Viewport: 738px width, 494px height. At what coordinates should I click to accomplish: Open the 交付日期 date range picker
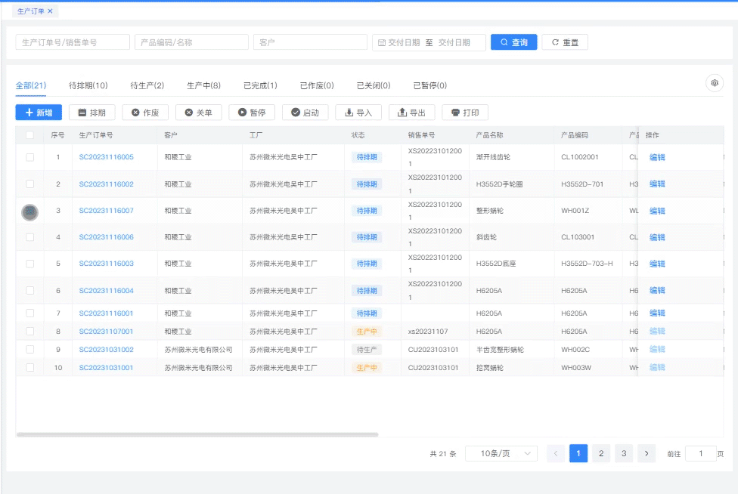click(429, 42)
